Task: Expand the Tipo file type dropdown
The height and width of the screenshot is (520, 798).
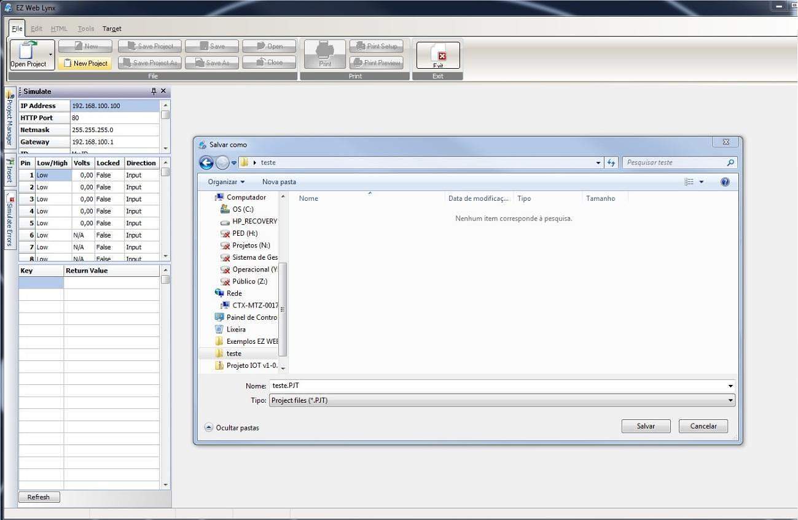Action: click(x=730, y=400)
